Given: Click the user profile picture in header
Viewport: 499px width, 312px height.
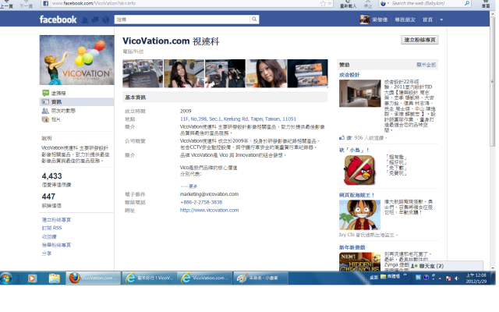Looking at the screenshot, I should pyautogui.click(x=365, y=19).
